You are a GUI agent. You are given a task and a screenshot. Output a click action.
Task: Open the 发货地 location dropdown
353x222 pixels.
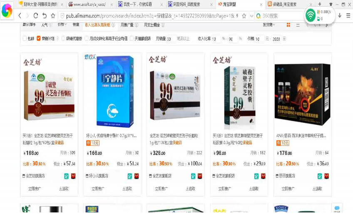[x=269, y=25]
